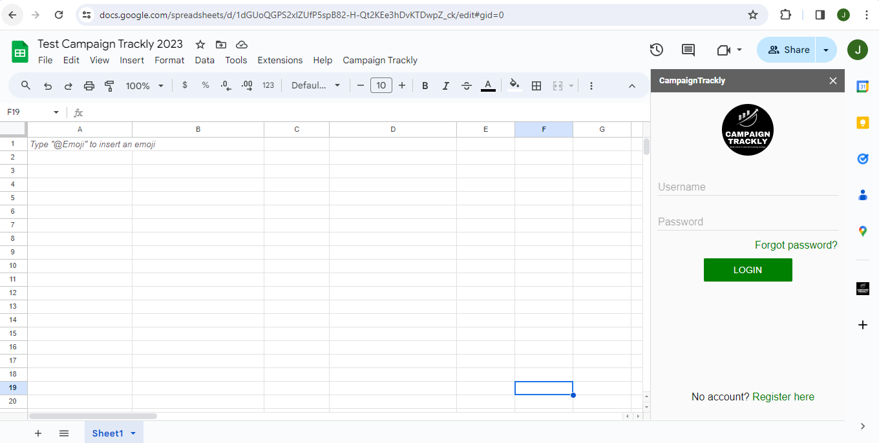879x443 pixels.
Task: Open the Maps add-on in the sidebar
Action: pyautogui.click(x=862, y=231)
